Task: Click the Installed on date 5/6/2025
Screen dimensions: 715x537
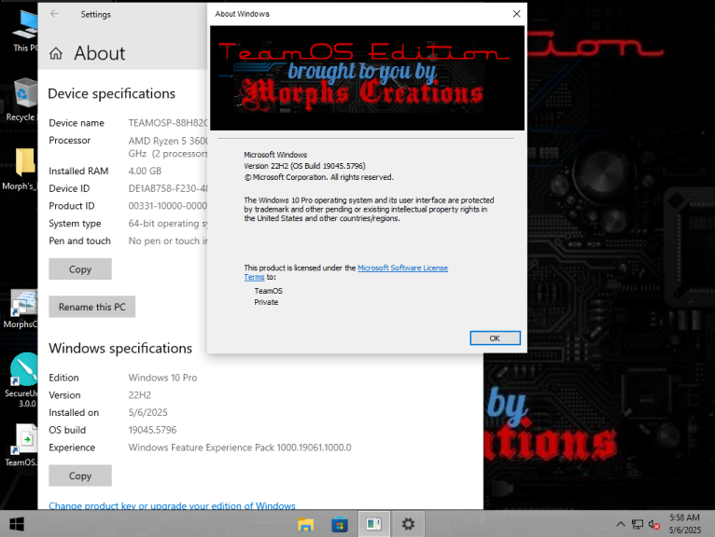Action: (x=147, y=413)
